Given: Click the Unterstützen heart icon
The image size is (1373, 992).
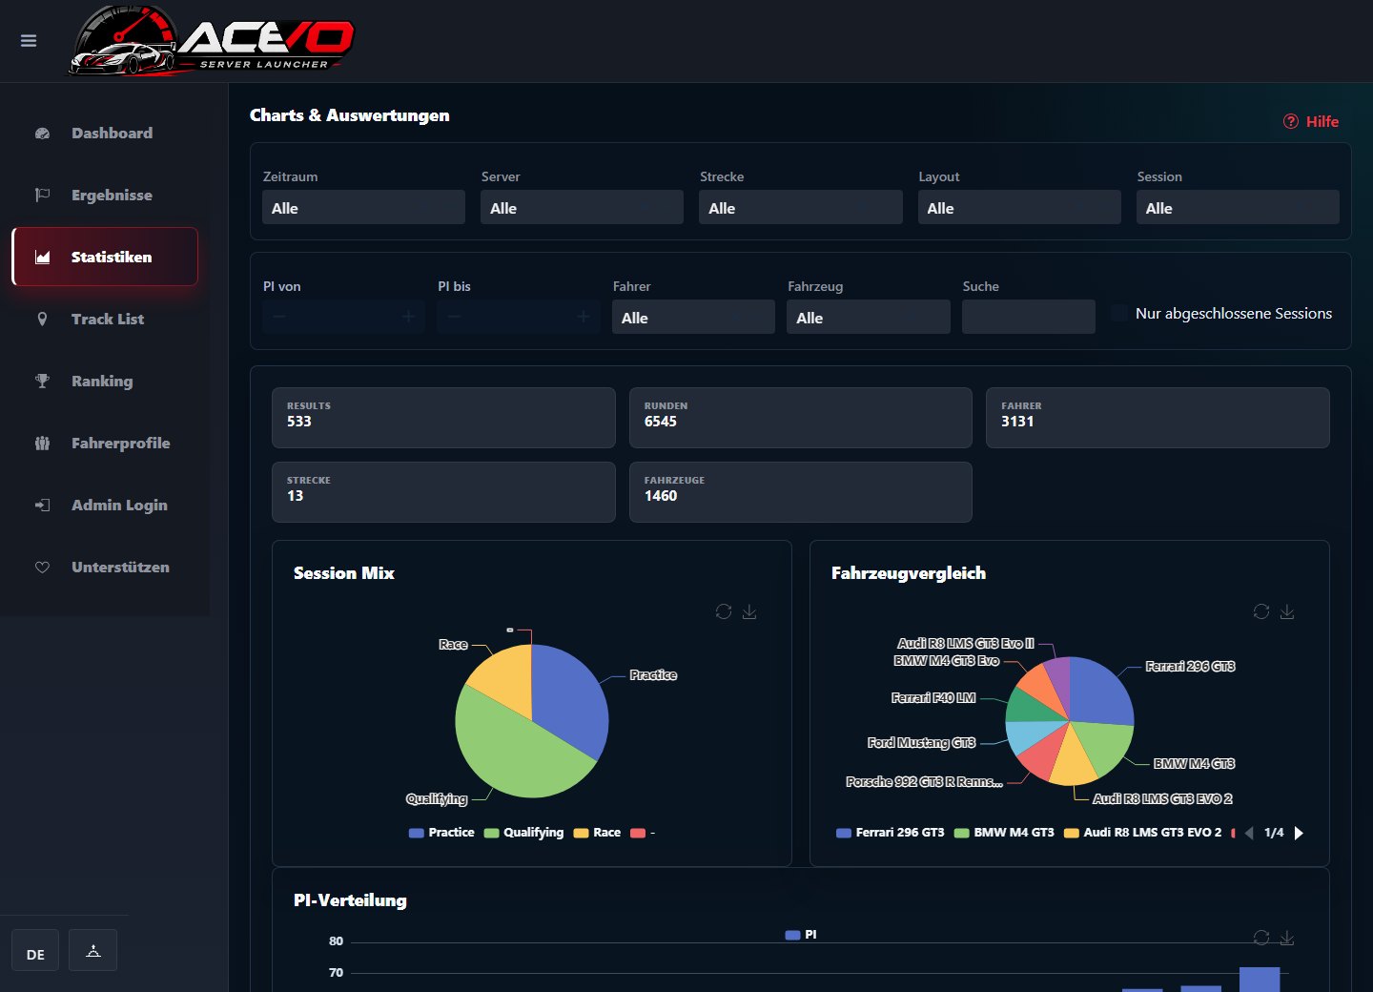Looking at the screenshot, I should 42,568.
